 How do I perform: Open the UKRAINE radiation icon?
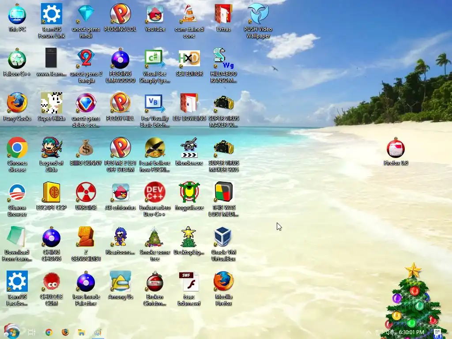tap(86, 196)
